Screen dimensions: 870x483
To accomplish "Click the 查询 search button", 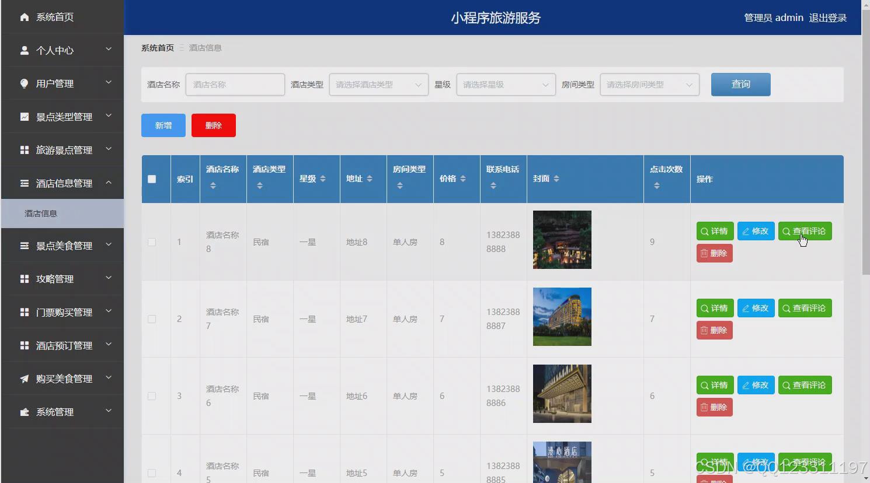I will click(740, 85).
